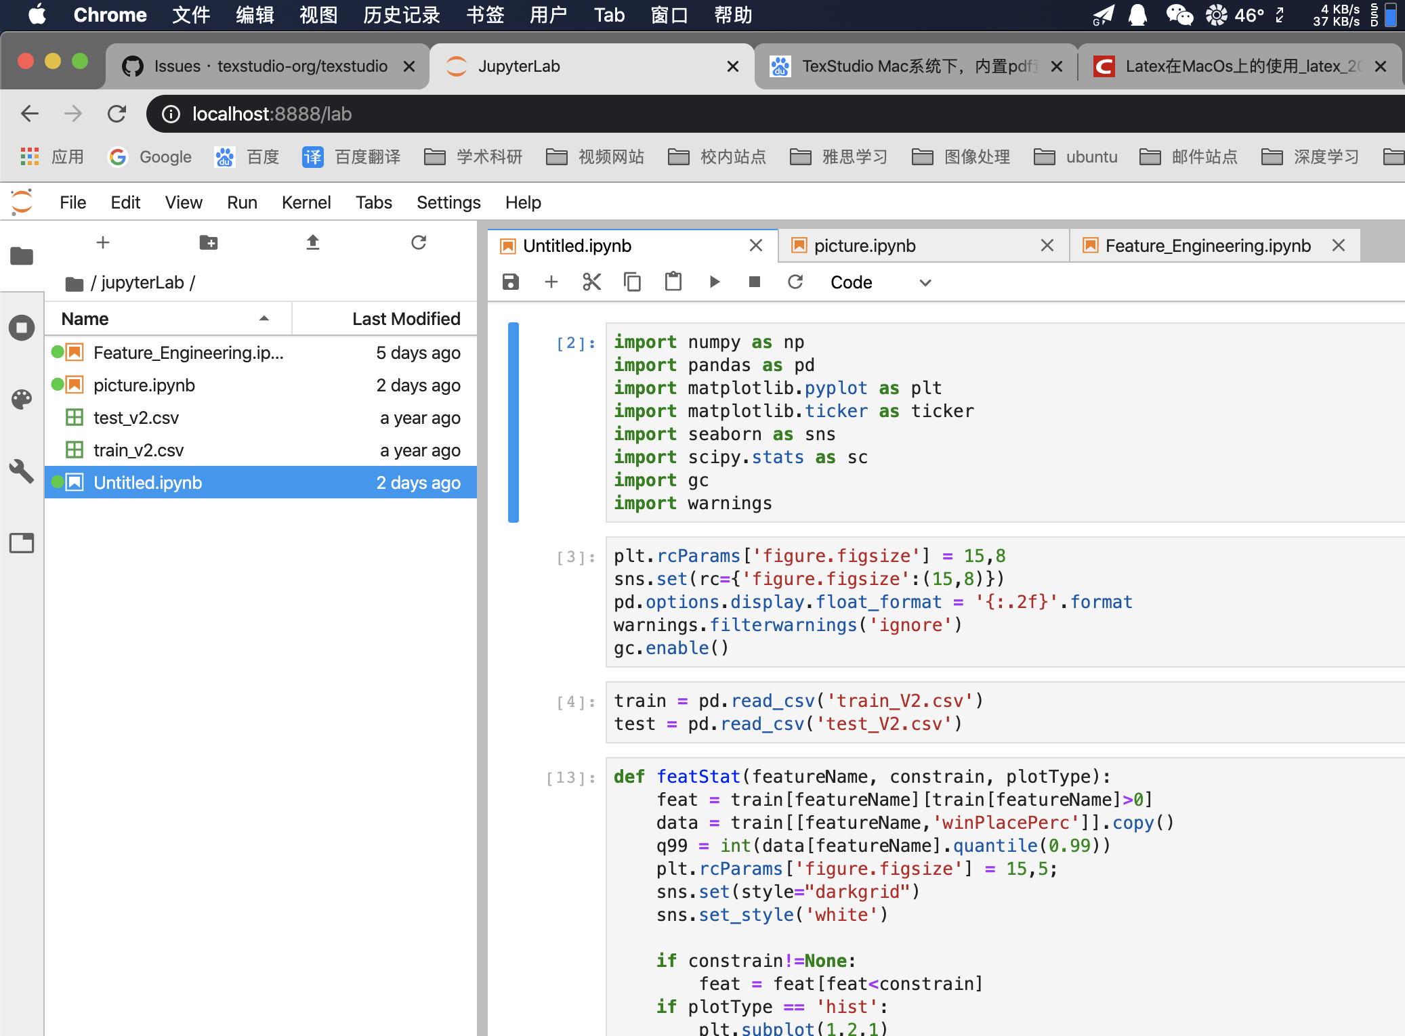Run the selected cell
1405x1036 pixels.
[x=714, y=282]
